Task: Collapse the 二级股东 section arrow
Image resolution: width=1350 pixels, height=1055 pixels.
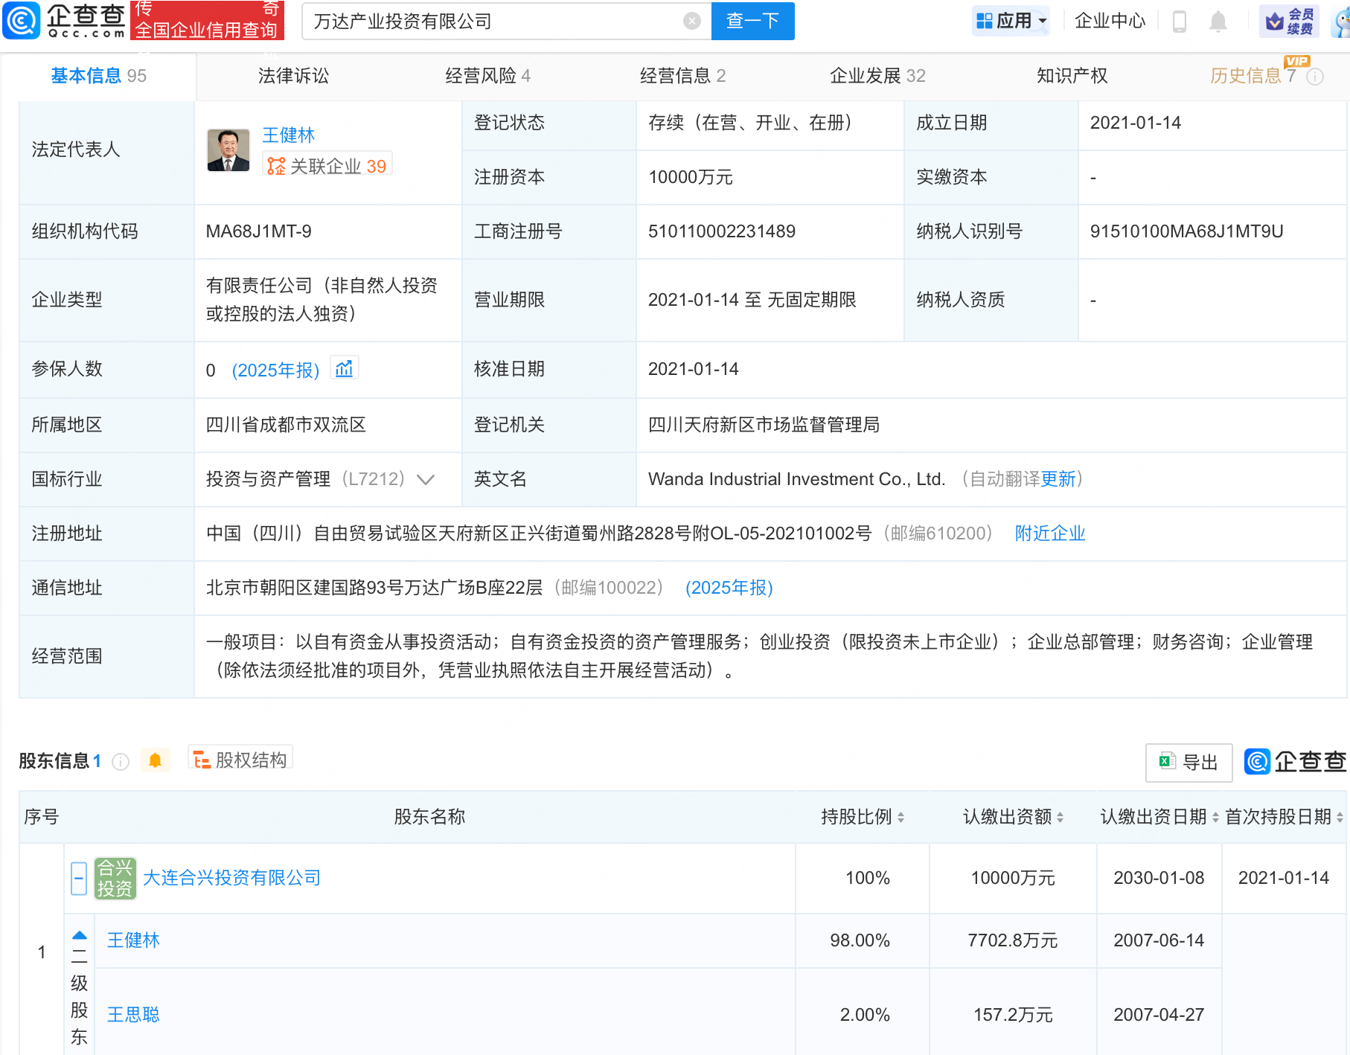Action: tap(80, 935)
